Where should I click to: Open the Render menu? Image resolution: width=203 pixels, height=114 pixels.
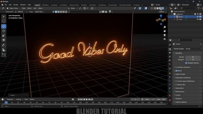click(x=16, y=5)
